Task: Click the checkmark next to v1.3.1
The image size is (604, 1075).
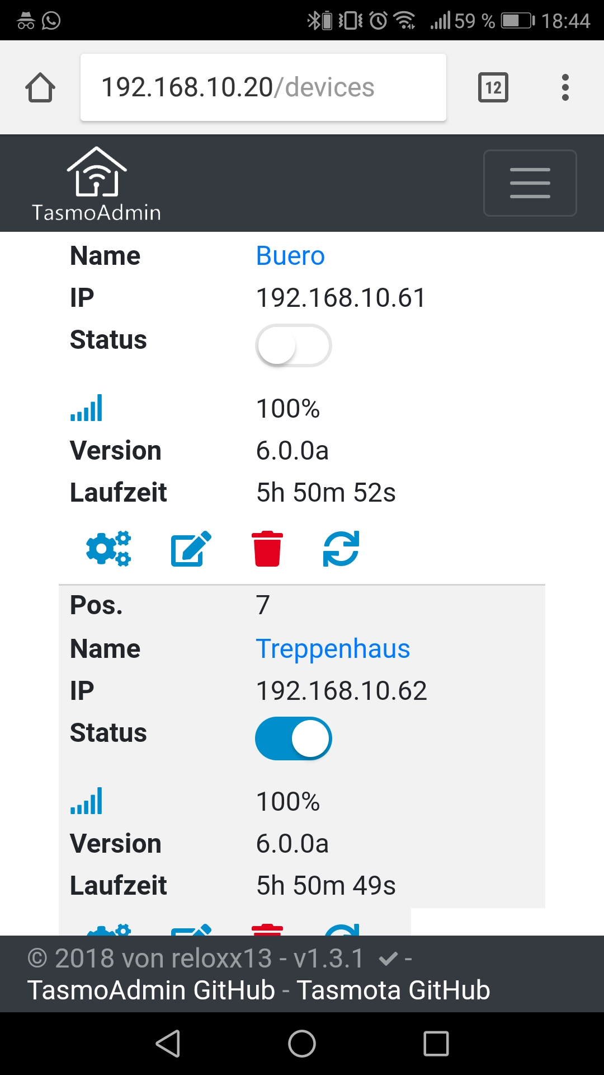Action: (388, 959)
